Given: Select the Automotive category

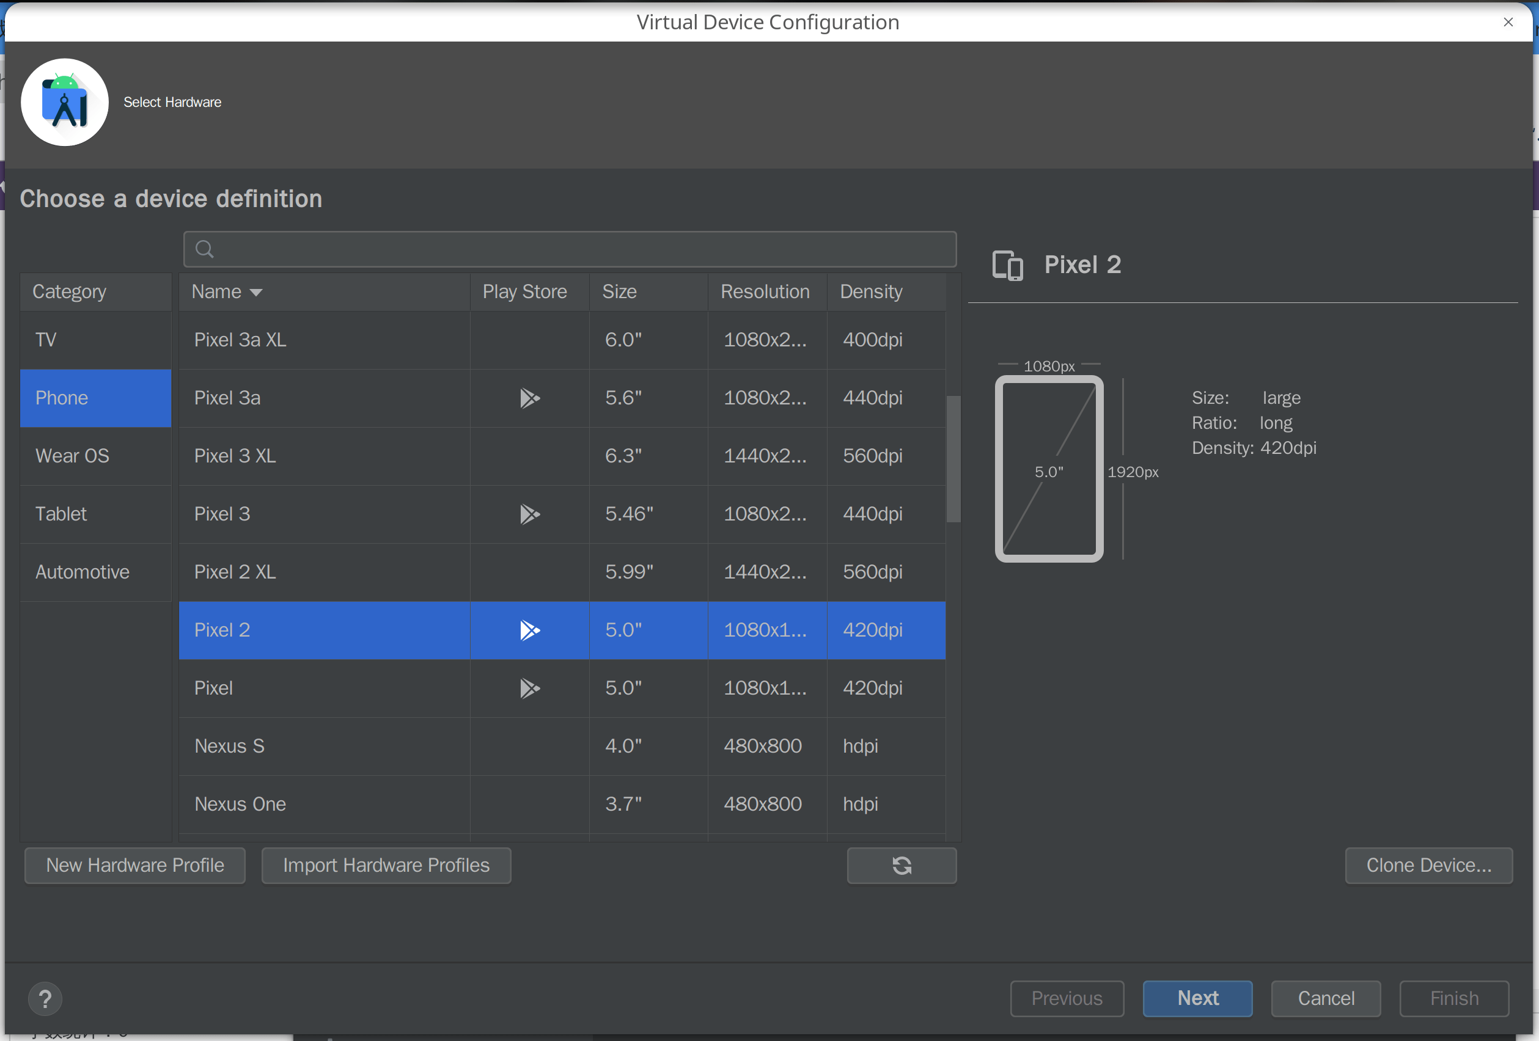Looking at the screenshot, I should click(96, 572).
